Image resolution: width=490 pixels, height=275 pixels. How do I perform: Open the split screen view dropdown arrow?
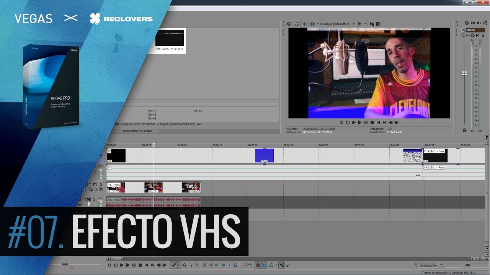coord(318,24)
